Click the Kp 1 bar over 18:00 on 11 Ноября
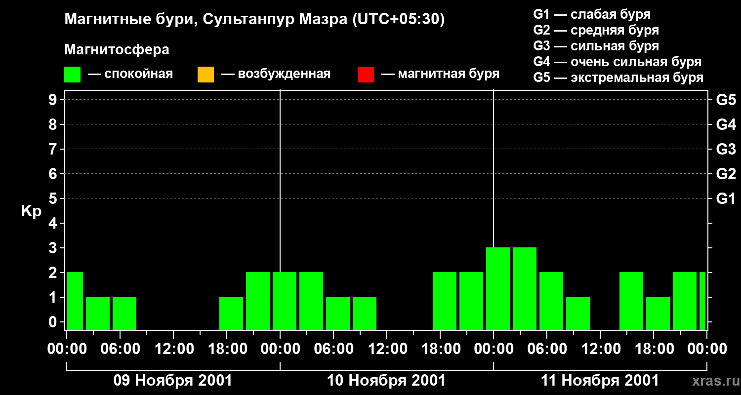 coord(658,314)
